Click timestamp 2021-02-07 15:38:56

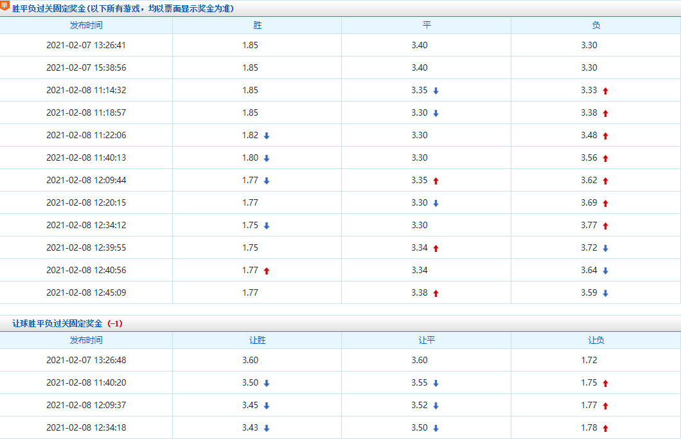point(86,67)
